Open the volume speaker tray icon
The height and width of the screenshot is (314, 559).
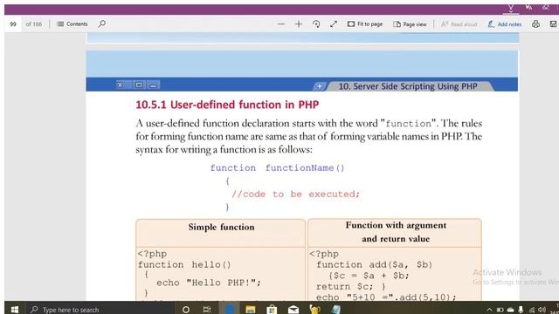click(x=542, y=310)
